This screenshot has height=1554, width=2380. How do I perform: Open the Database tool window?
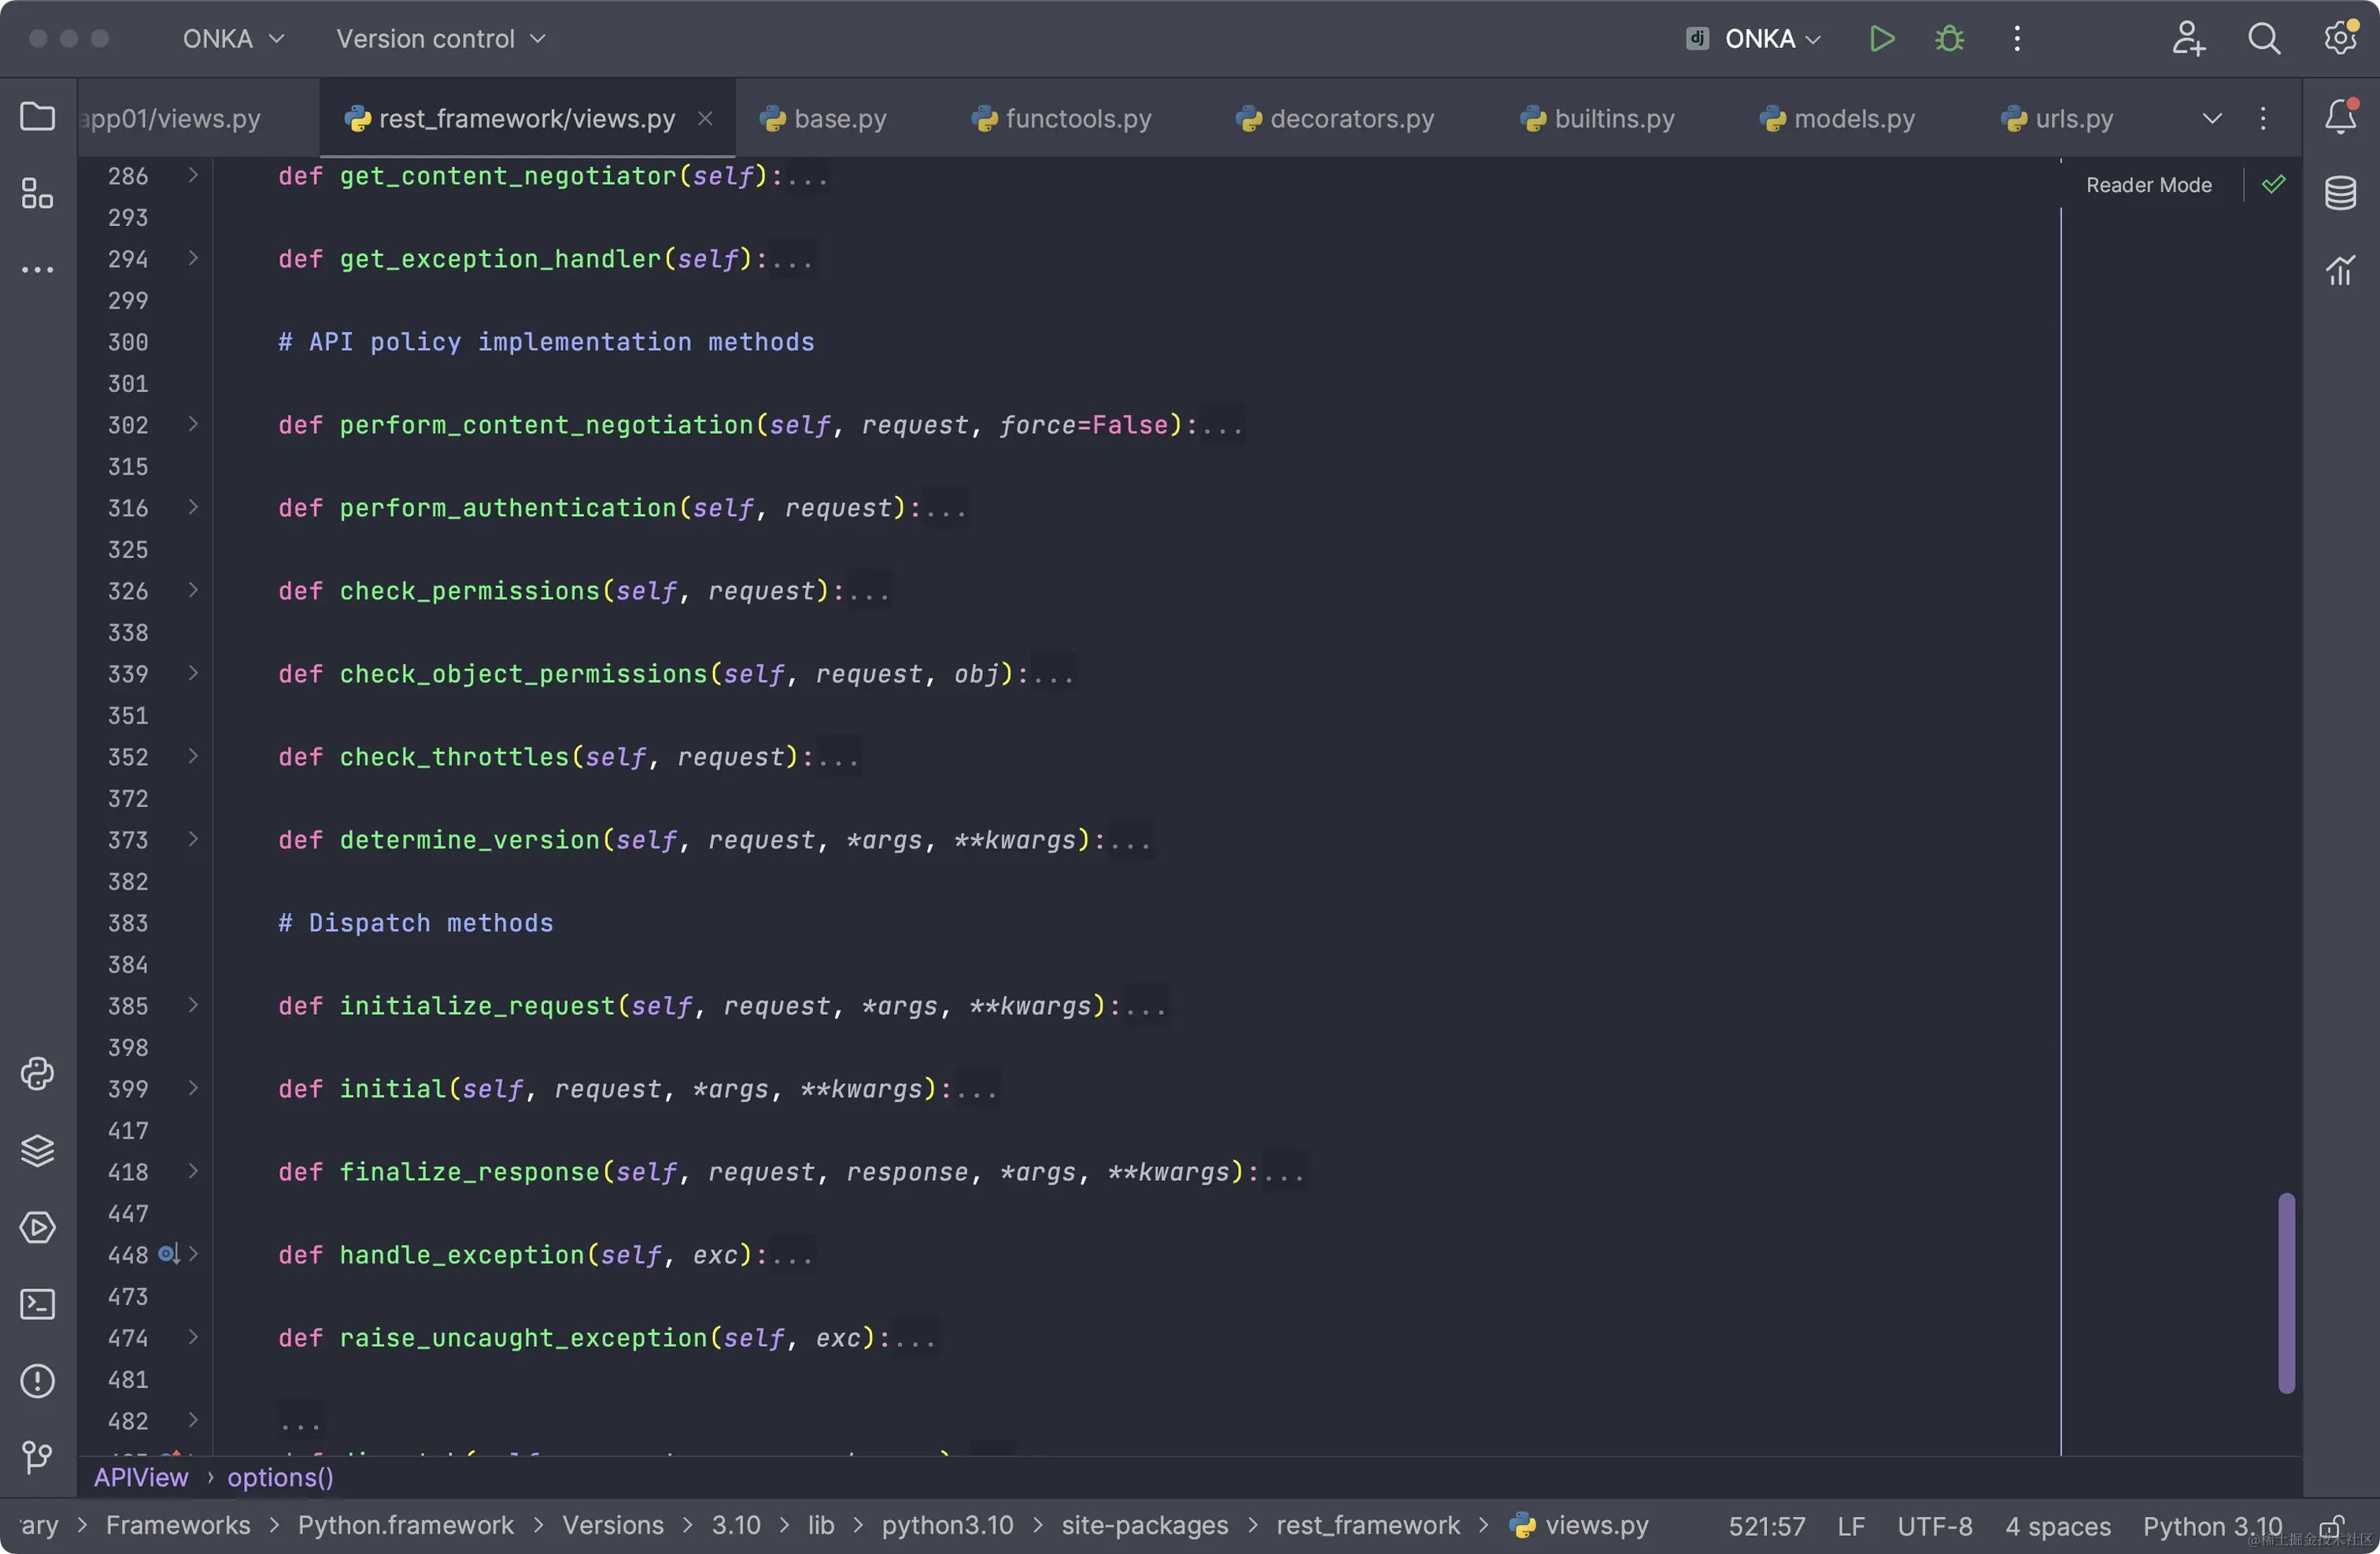(x=2340, y=193)
